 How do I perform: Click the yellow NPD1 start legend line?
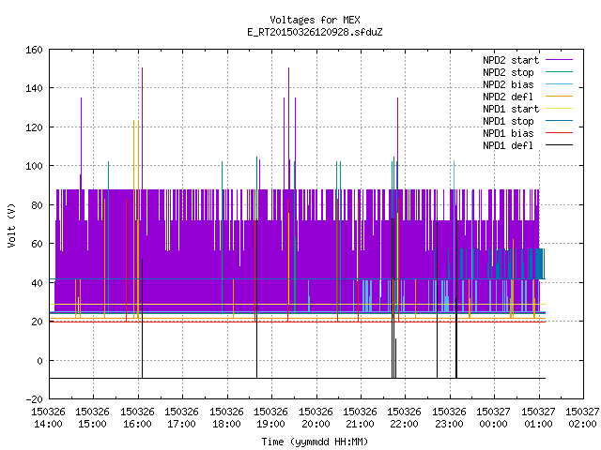tap(559, 109)
